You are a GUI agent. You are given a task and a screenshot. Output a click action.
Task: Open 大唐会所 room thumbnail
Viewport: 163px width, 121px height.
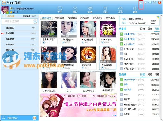[x=88, y=29]
